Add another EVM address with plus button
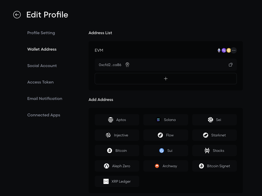 (x=165, y=79)
